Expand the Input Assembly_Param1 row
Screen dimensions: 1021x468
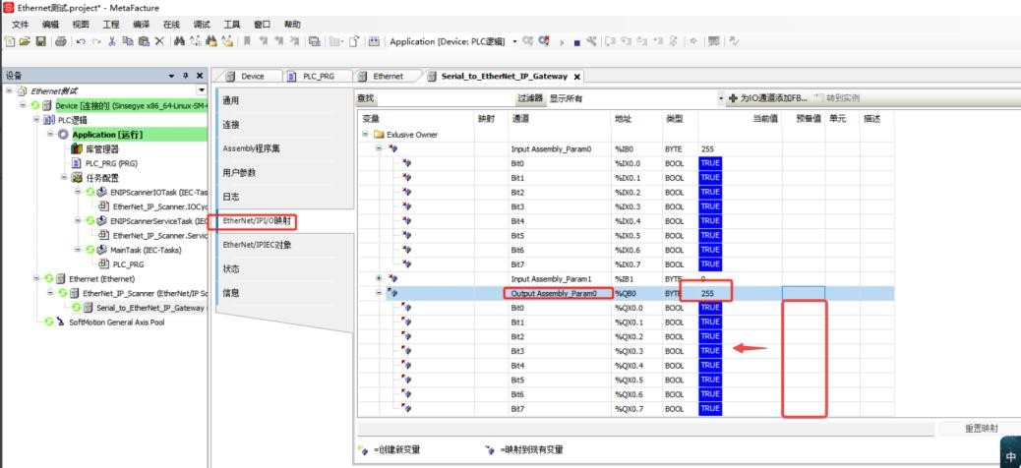click(380, 278)
